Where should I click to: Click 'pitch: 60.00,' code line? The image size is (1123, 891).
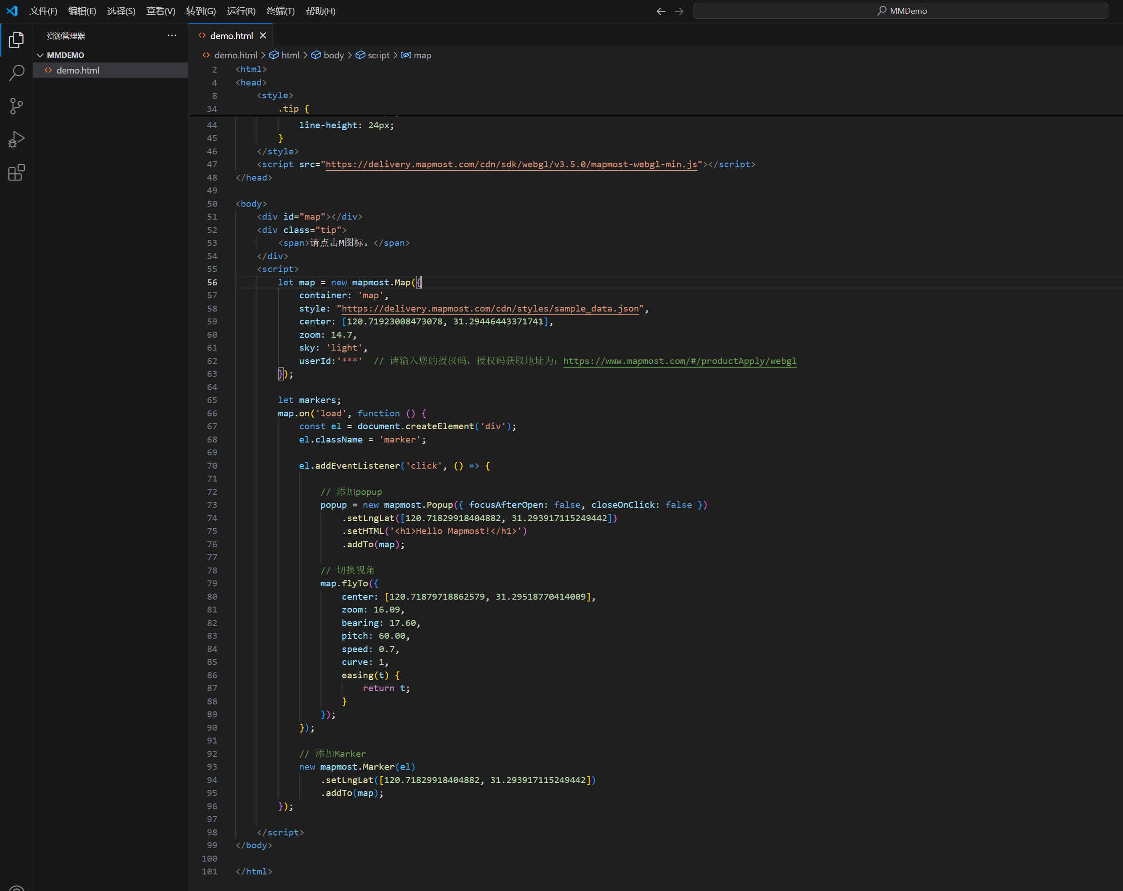376,636
